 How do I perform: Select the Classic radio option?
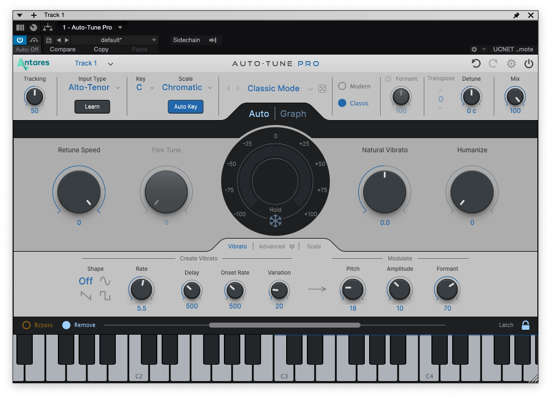(x=342, y=103)
